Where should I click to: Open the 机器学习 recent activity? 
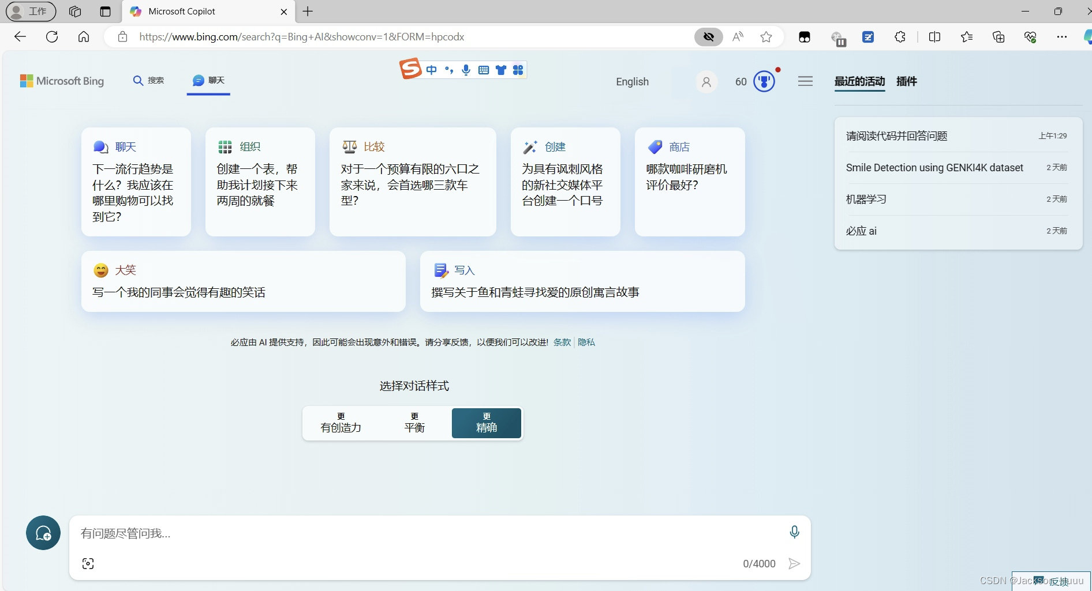865,199
